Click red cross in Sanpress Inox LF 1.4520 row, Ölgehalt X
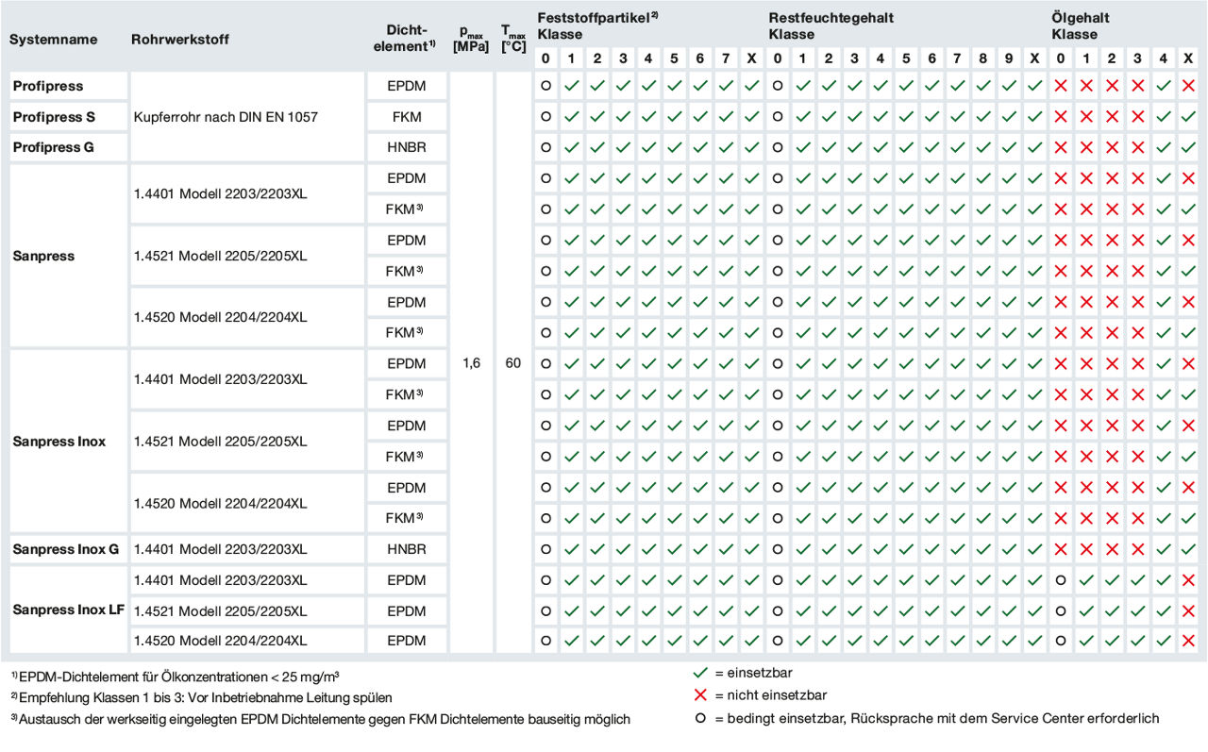Image resolution: width=1208 pixels, height=752 pixels. point(1188,641)
